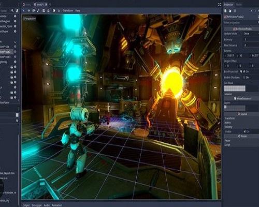This screenshot has height=207, width=259.
Task: Switch to the first scene tab
Action: (x=27, y=5)
